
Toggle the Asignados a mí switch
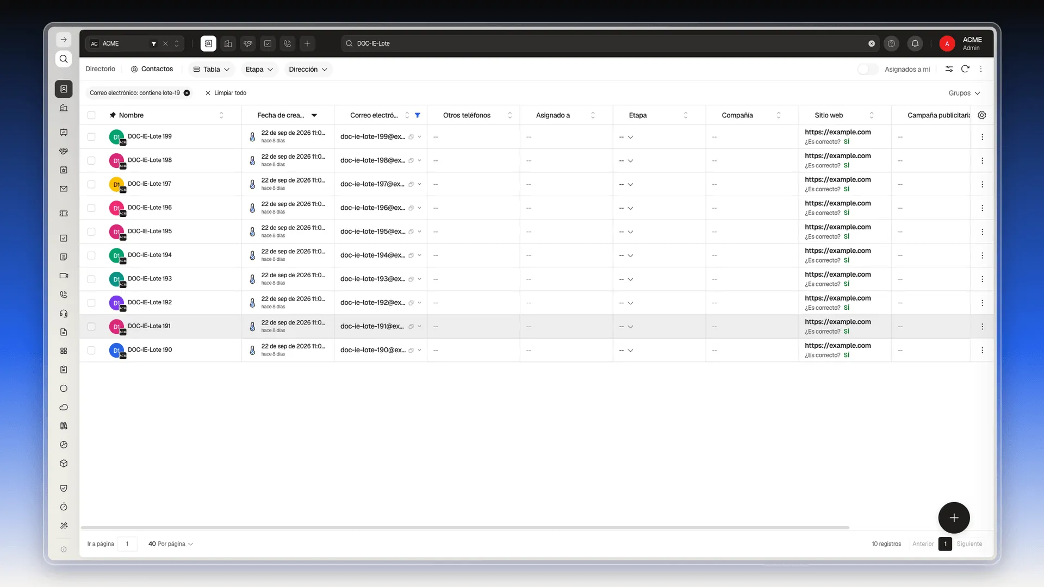click(868, 69)
